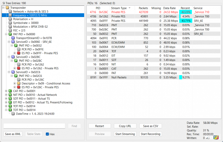Click the yellow Transponder folder icon
The height and width of the screenshot is (142, 223).
coord(7,8)
